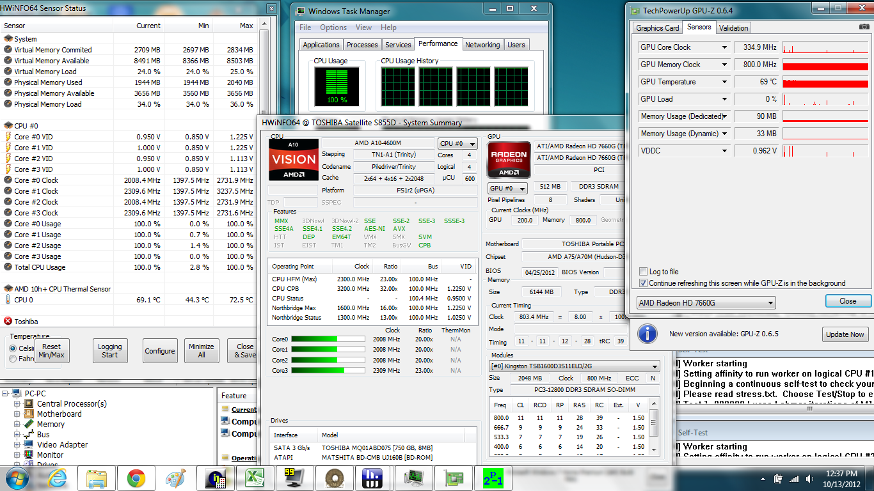Click the red X icon beside Toshiba sensor
This screenshot has width=874, height=491.
point(8,321)
